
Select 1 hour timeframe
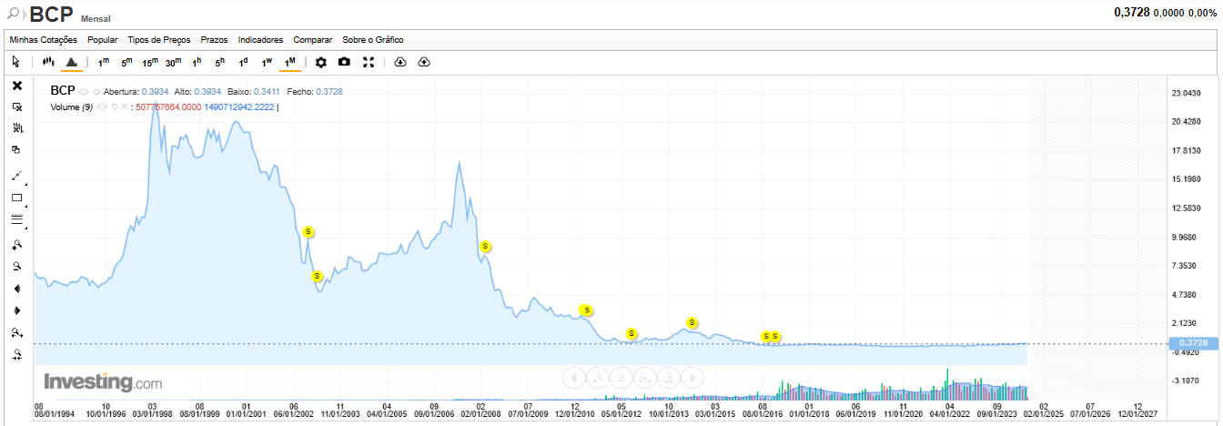(x=197, y=62)
